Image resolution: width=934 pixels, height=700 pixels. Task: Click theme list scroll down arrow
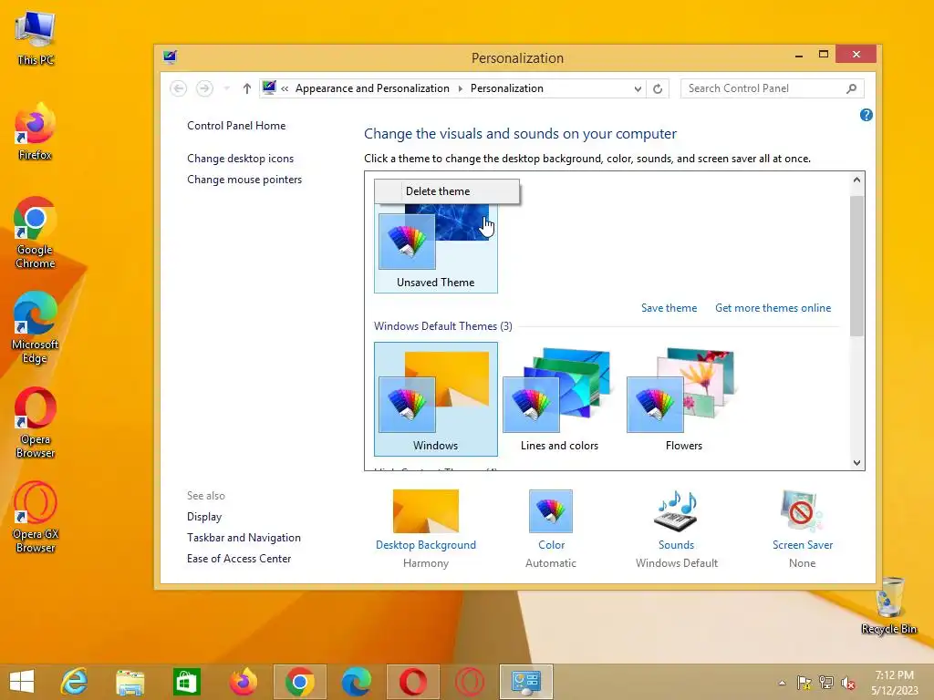(x=856, y=462)
